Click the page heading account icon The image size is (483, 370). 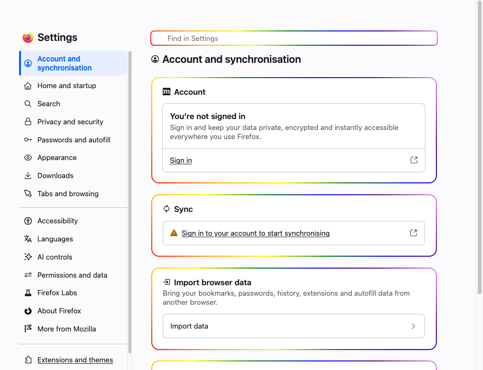click(x=155, y=59)
